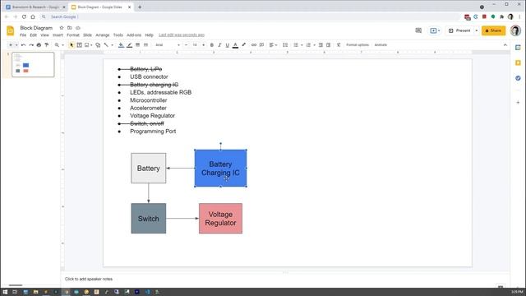Expand the Present options dropdown arrow
This screenshot has height=296, width=526.
coord(477,30)
